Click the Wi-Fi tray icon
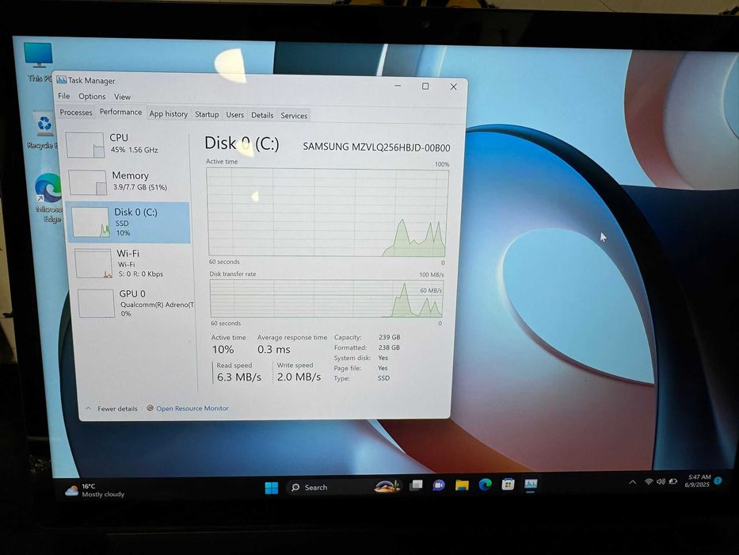739x555 pixels. pos(649,481)
